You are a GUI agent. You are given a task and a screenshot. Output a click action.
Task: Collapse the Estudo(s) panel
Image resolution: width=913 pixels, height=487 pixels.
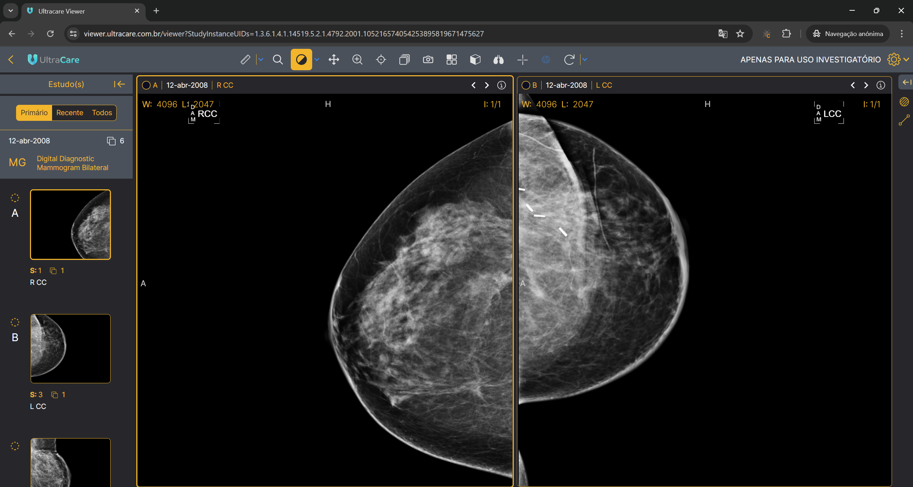pos(119,84)
